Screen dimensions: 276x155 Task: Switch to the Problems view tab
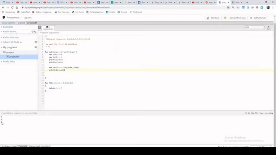click(x=9, y=146)
